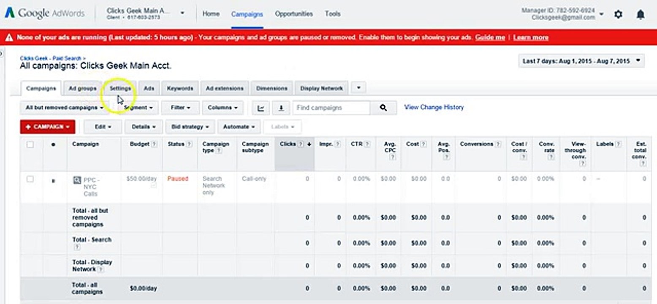This screenshot has height=304, width=657.
Task: Switch to the Ad groups tab
Action: coord(82,88)
